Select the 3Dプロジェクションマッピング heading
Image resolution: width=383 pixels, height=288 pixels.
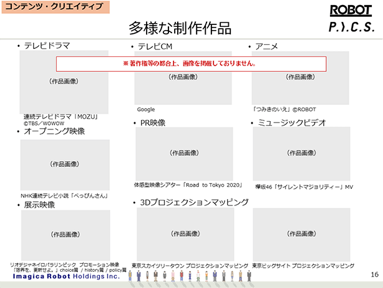194,202
